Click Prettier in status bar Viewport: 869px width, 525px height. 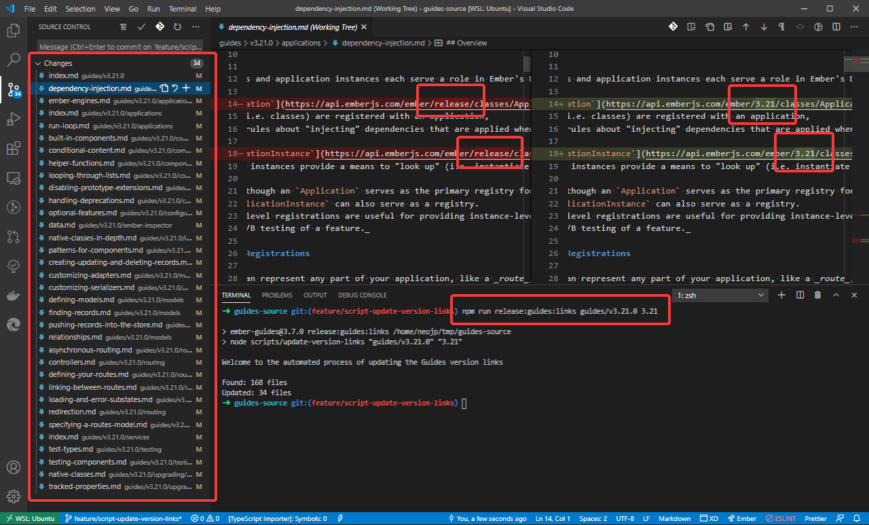point(815,518)
